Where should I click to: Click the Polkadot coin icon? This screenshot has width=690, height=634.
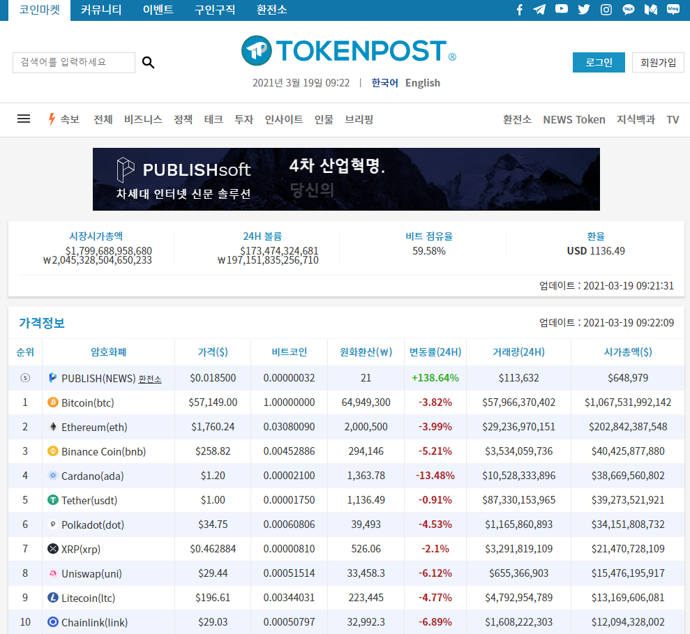(53, 524)
